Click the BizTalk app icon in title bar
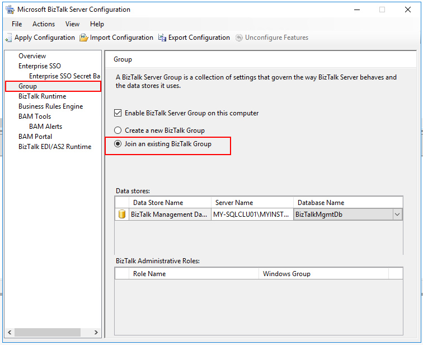 (x=10, y=10)
